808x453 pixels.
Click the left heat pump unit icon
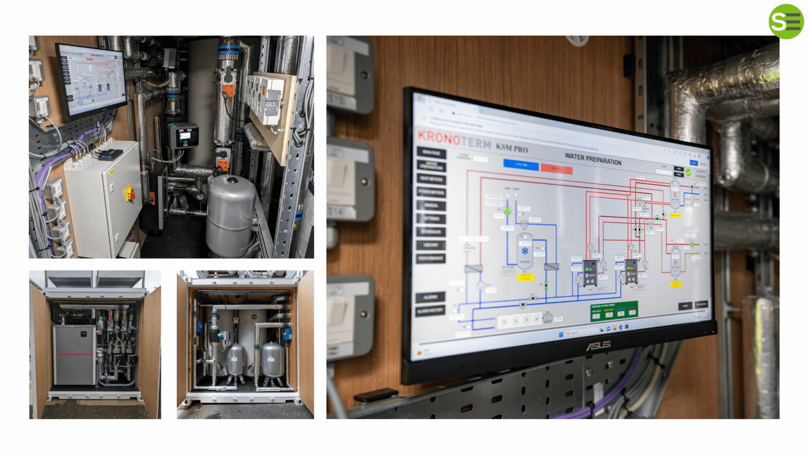coord(589,273)
